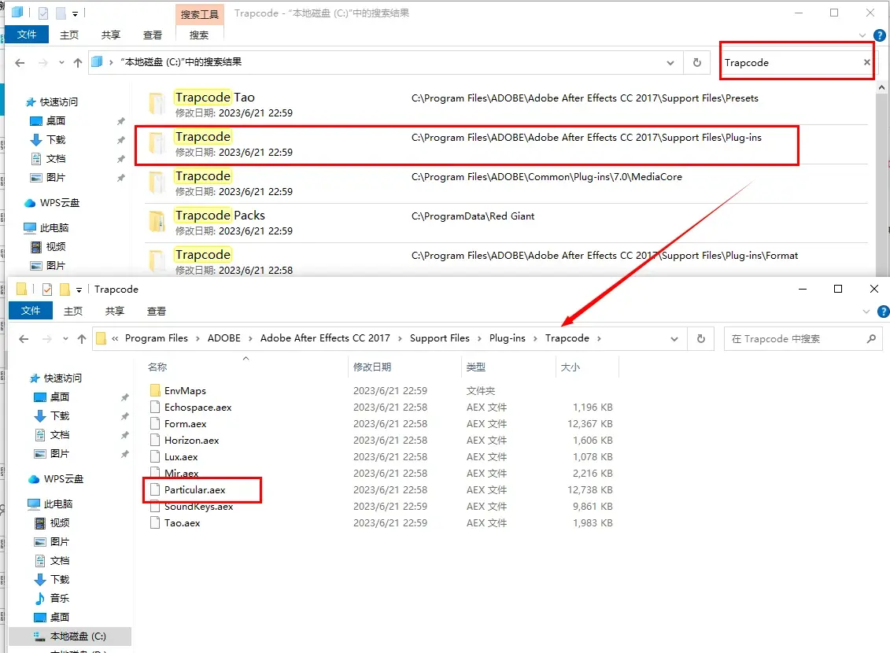Open the Trapcode Tao folder result
The width and height of the screenshot is (890, 653).
pyautogui.click(x=215, y=98)
